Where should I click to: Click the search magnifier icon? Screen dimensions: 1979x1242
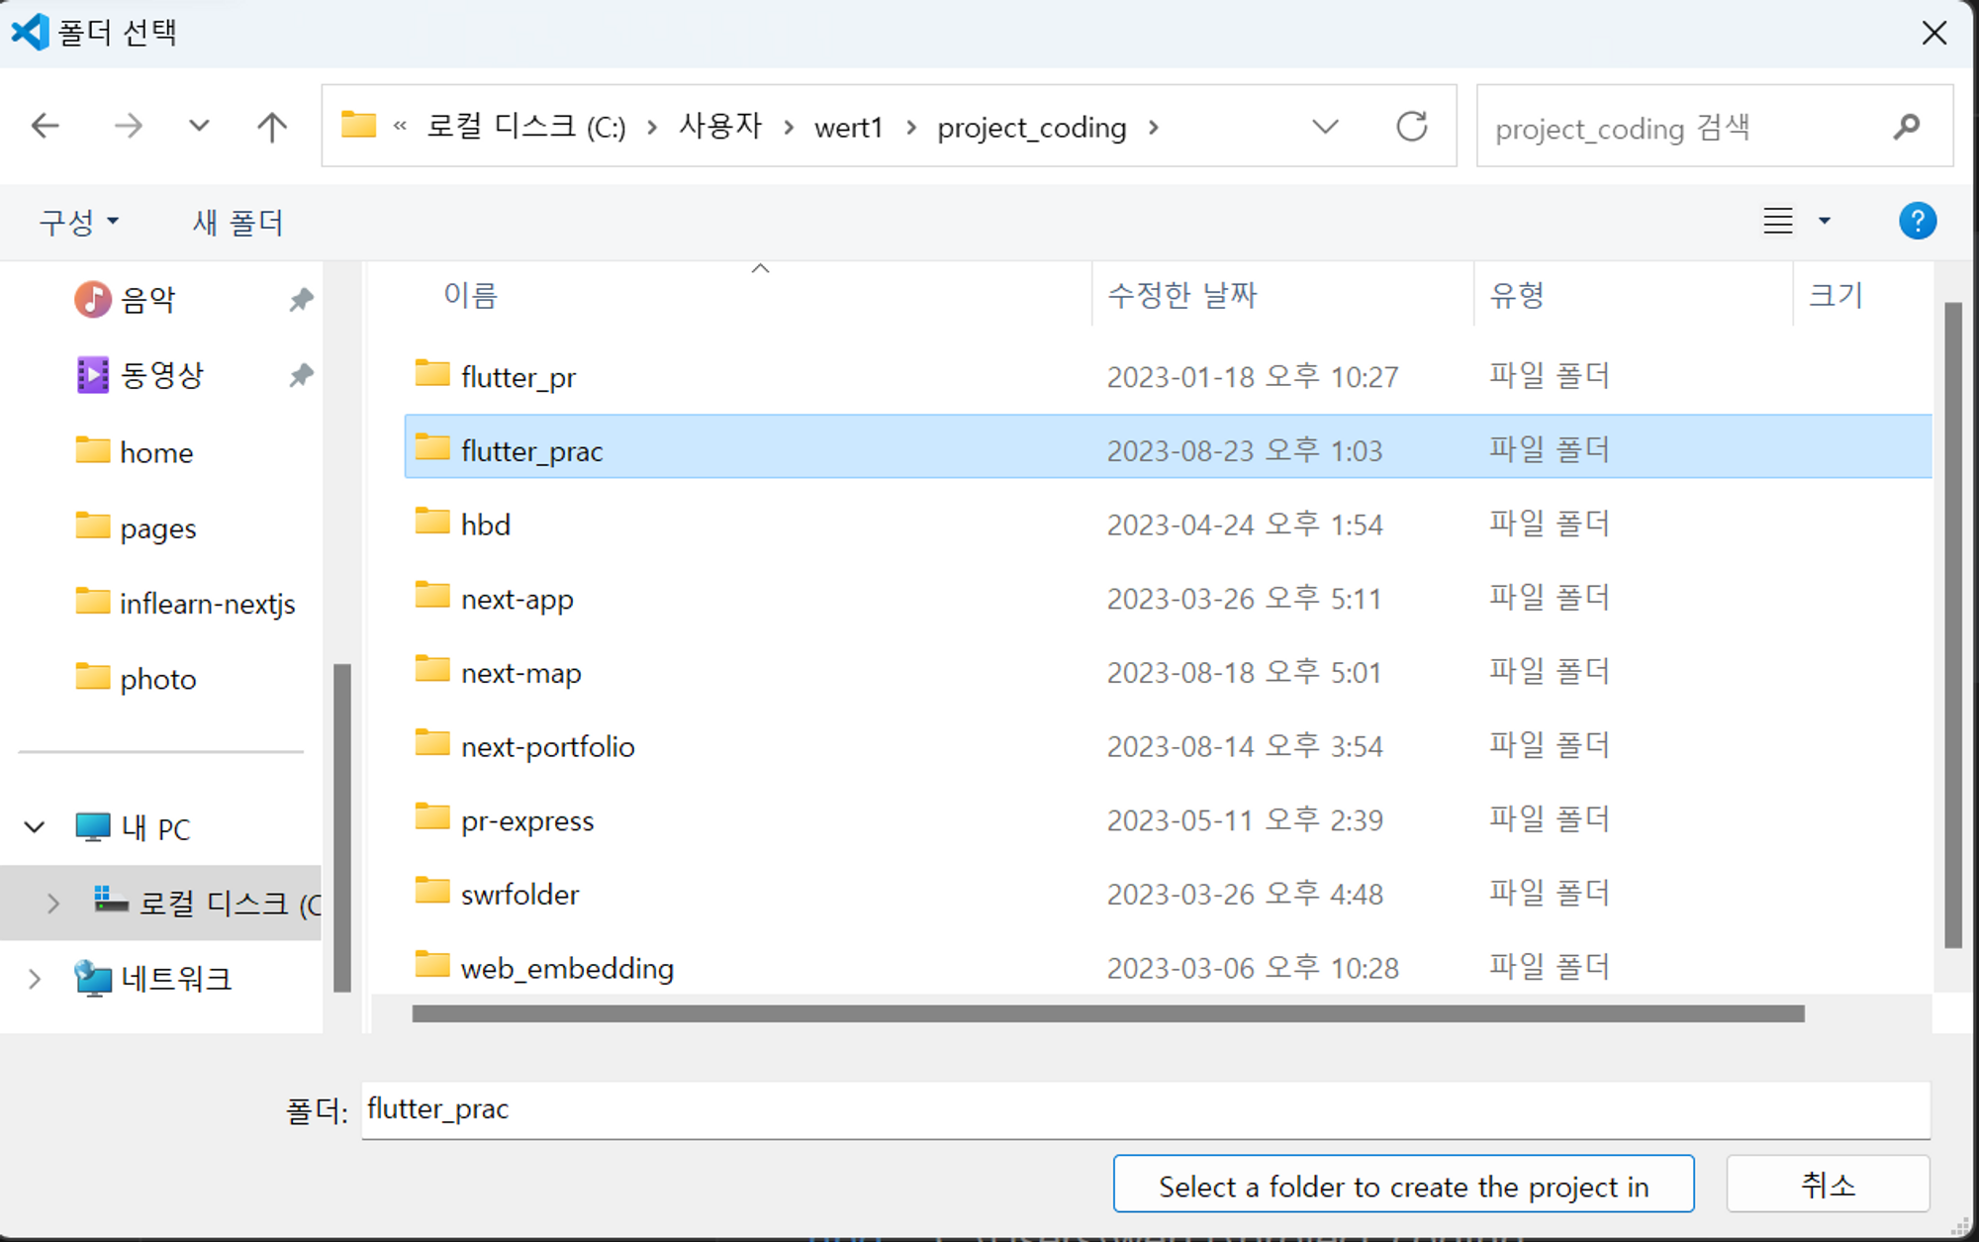tap(1907, 127)
